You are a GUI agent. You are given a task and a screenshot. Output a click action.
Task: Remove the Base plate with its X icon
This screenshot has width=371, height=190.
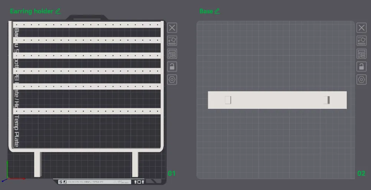click(361, 28)
